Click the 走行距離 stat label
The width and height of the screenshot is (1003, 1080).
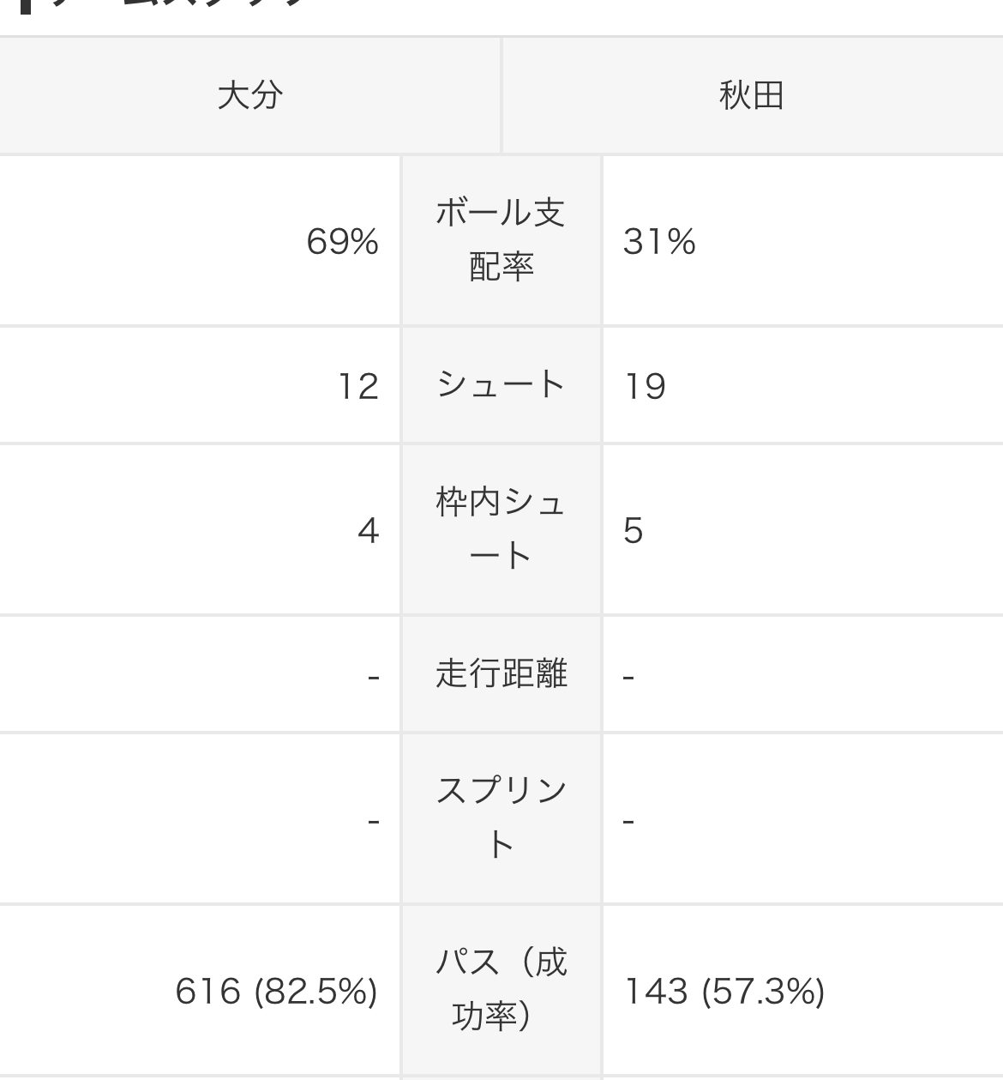[501, 673]
